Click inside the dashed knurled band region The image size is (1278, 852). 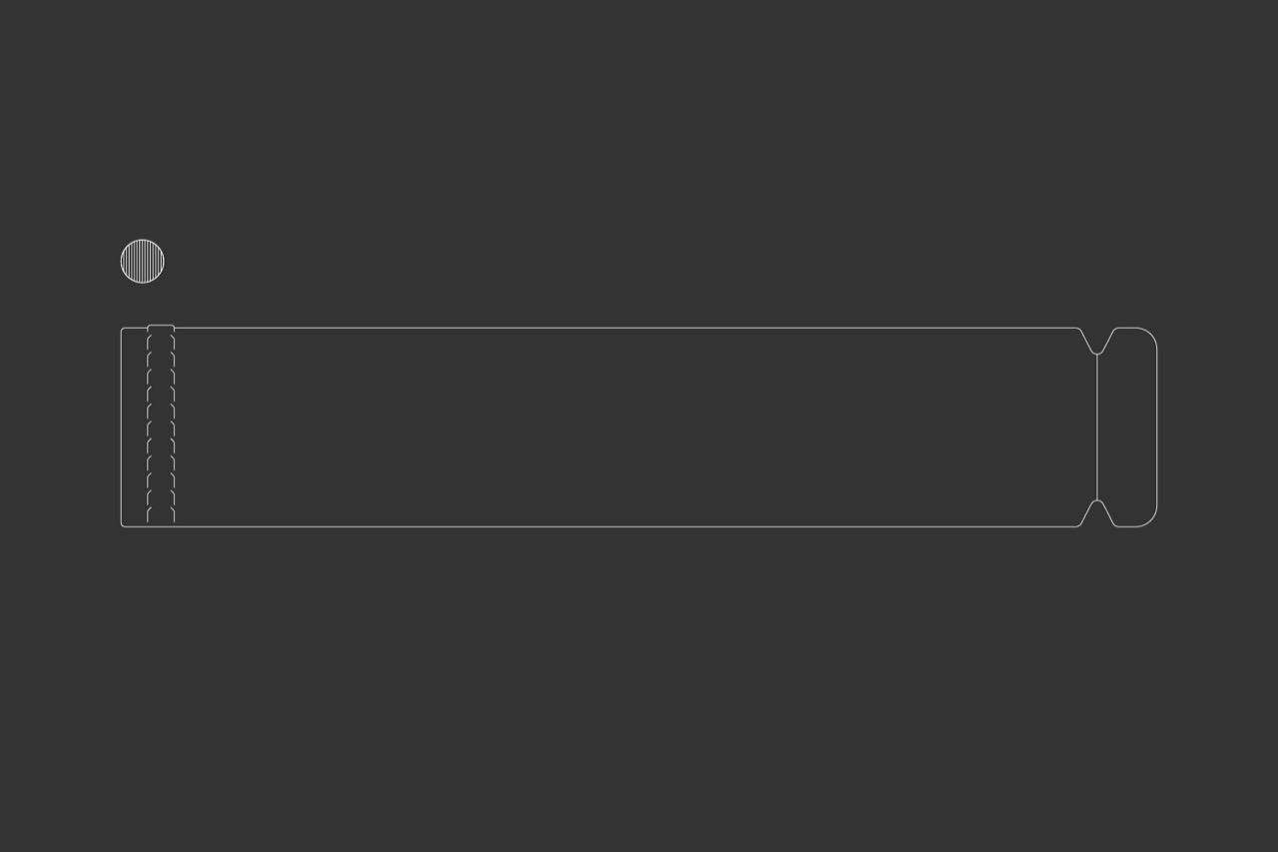(x=161, y=426)
